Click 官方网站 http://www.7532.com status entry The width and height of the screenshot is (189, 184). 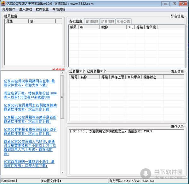tap(131, 181)
